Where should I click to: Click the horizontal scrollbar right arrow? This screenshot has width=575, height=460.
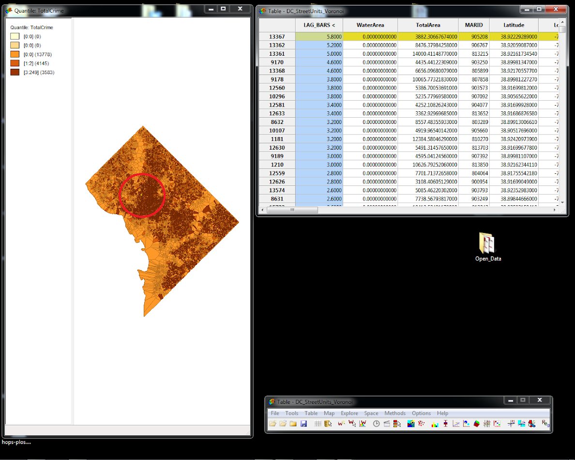554,210
